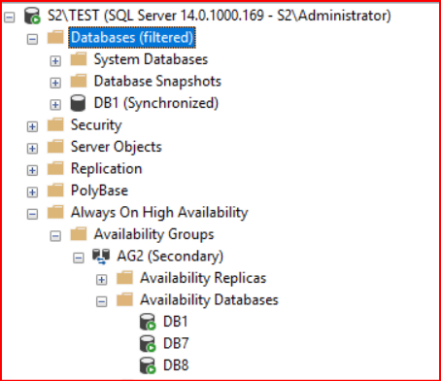Screen dimensions: 441x381
Task: Select the DB1 (Synchronized) label
Action: [156, 103]
